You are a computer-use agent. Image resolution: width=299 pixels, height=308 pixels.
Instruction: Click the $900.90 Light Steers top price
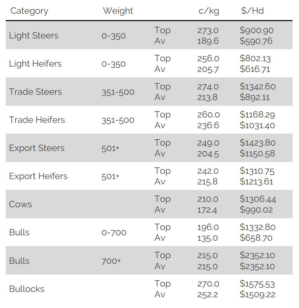pyautogui.click(x=257, y=30)
